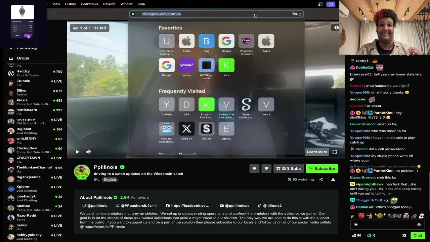This screenshot has height=242, width=430.
Task: Open the Bookmarks menu
Action: tap(89, 4)
